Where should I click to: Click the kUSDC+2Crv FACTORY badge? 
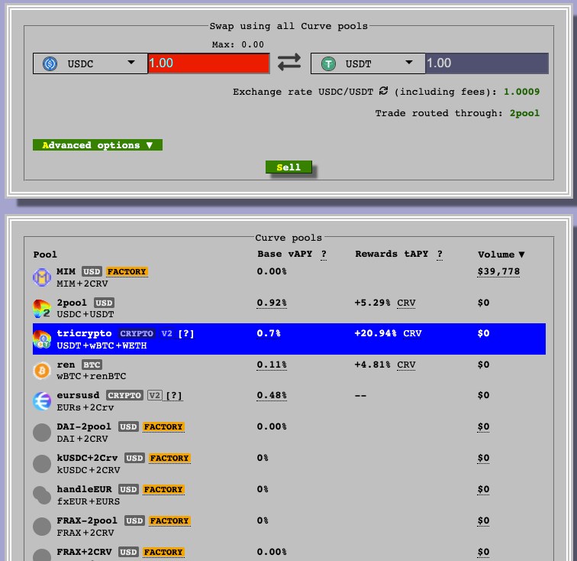[169, 458]
